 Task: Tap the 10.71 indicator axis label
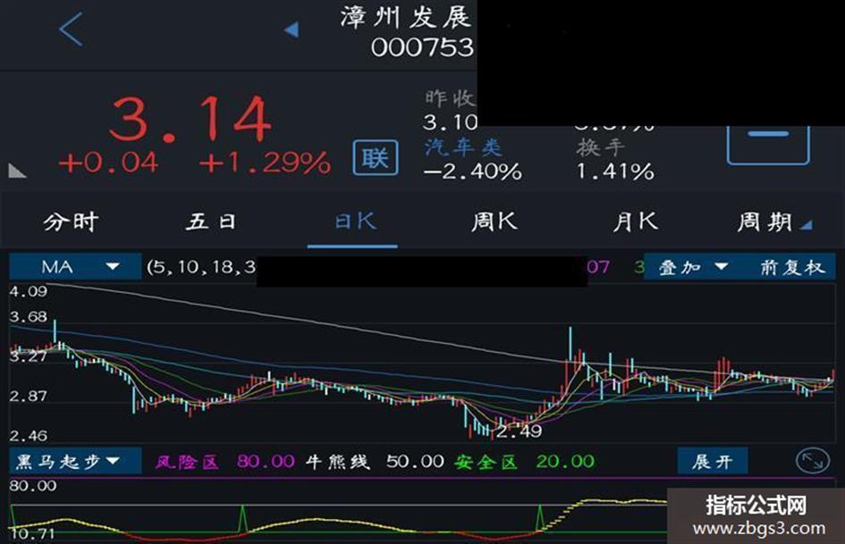point(32,533)
